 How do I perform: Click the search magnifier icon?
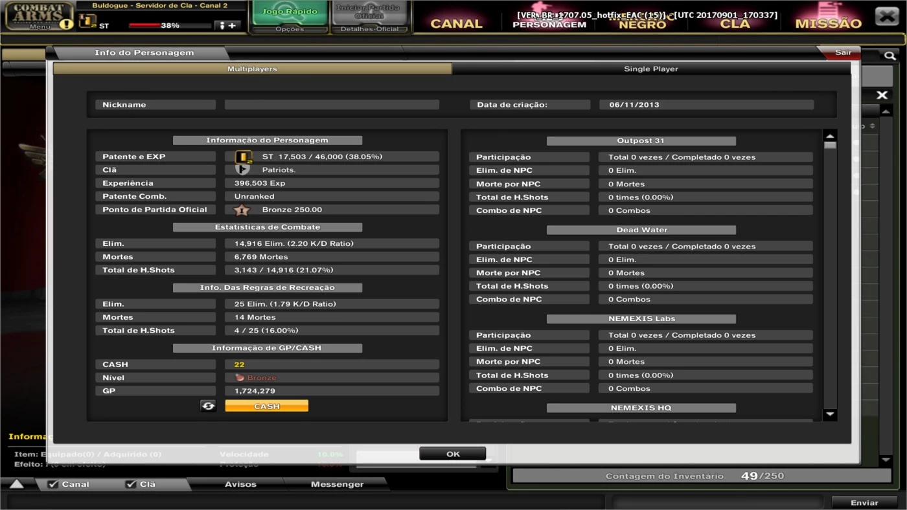pyautogui.click(x=890, y=56)
